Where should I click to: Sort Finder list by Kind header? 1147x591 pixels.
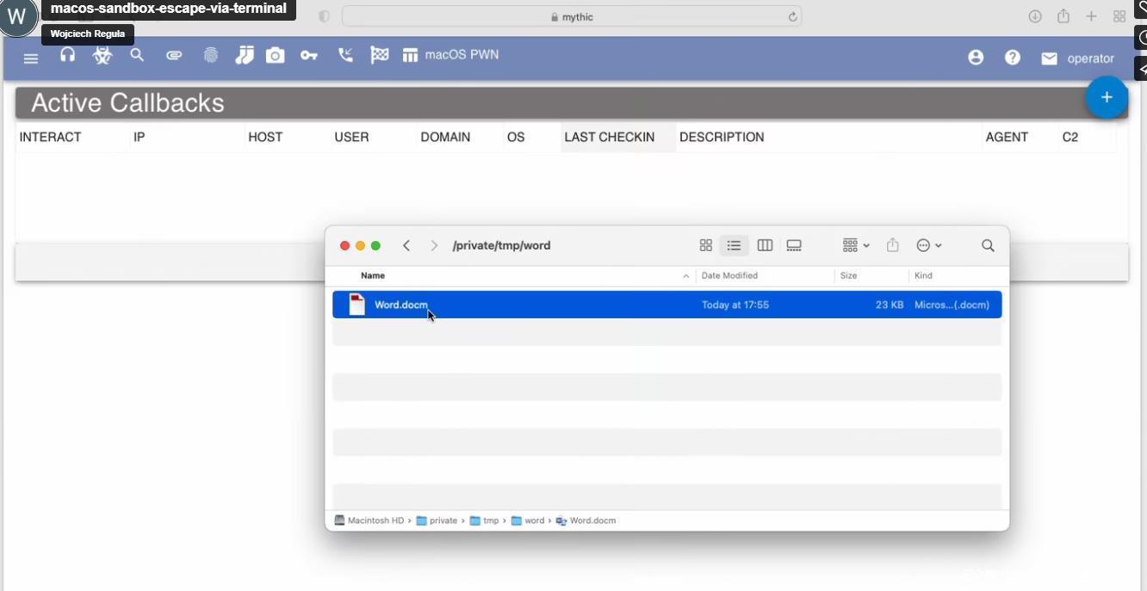pos(923,275)
